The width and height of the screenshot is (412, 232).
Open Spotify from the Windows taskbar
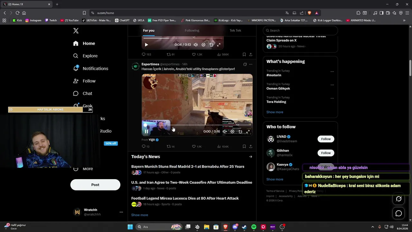(254, 227)
